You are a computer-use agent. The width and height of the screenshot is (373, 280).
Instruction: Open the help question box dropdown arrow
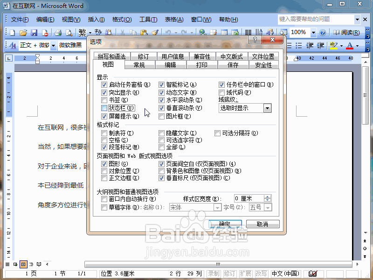(357, 20)
